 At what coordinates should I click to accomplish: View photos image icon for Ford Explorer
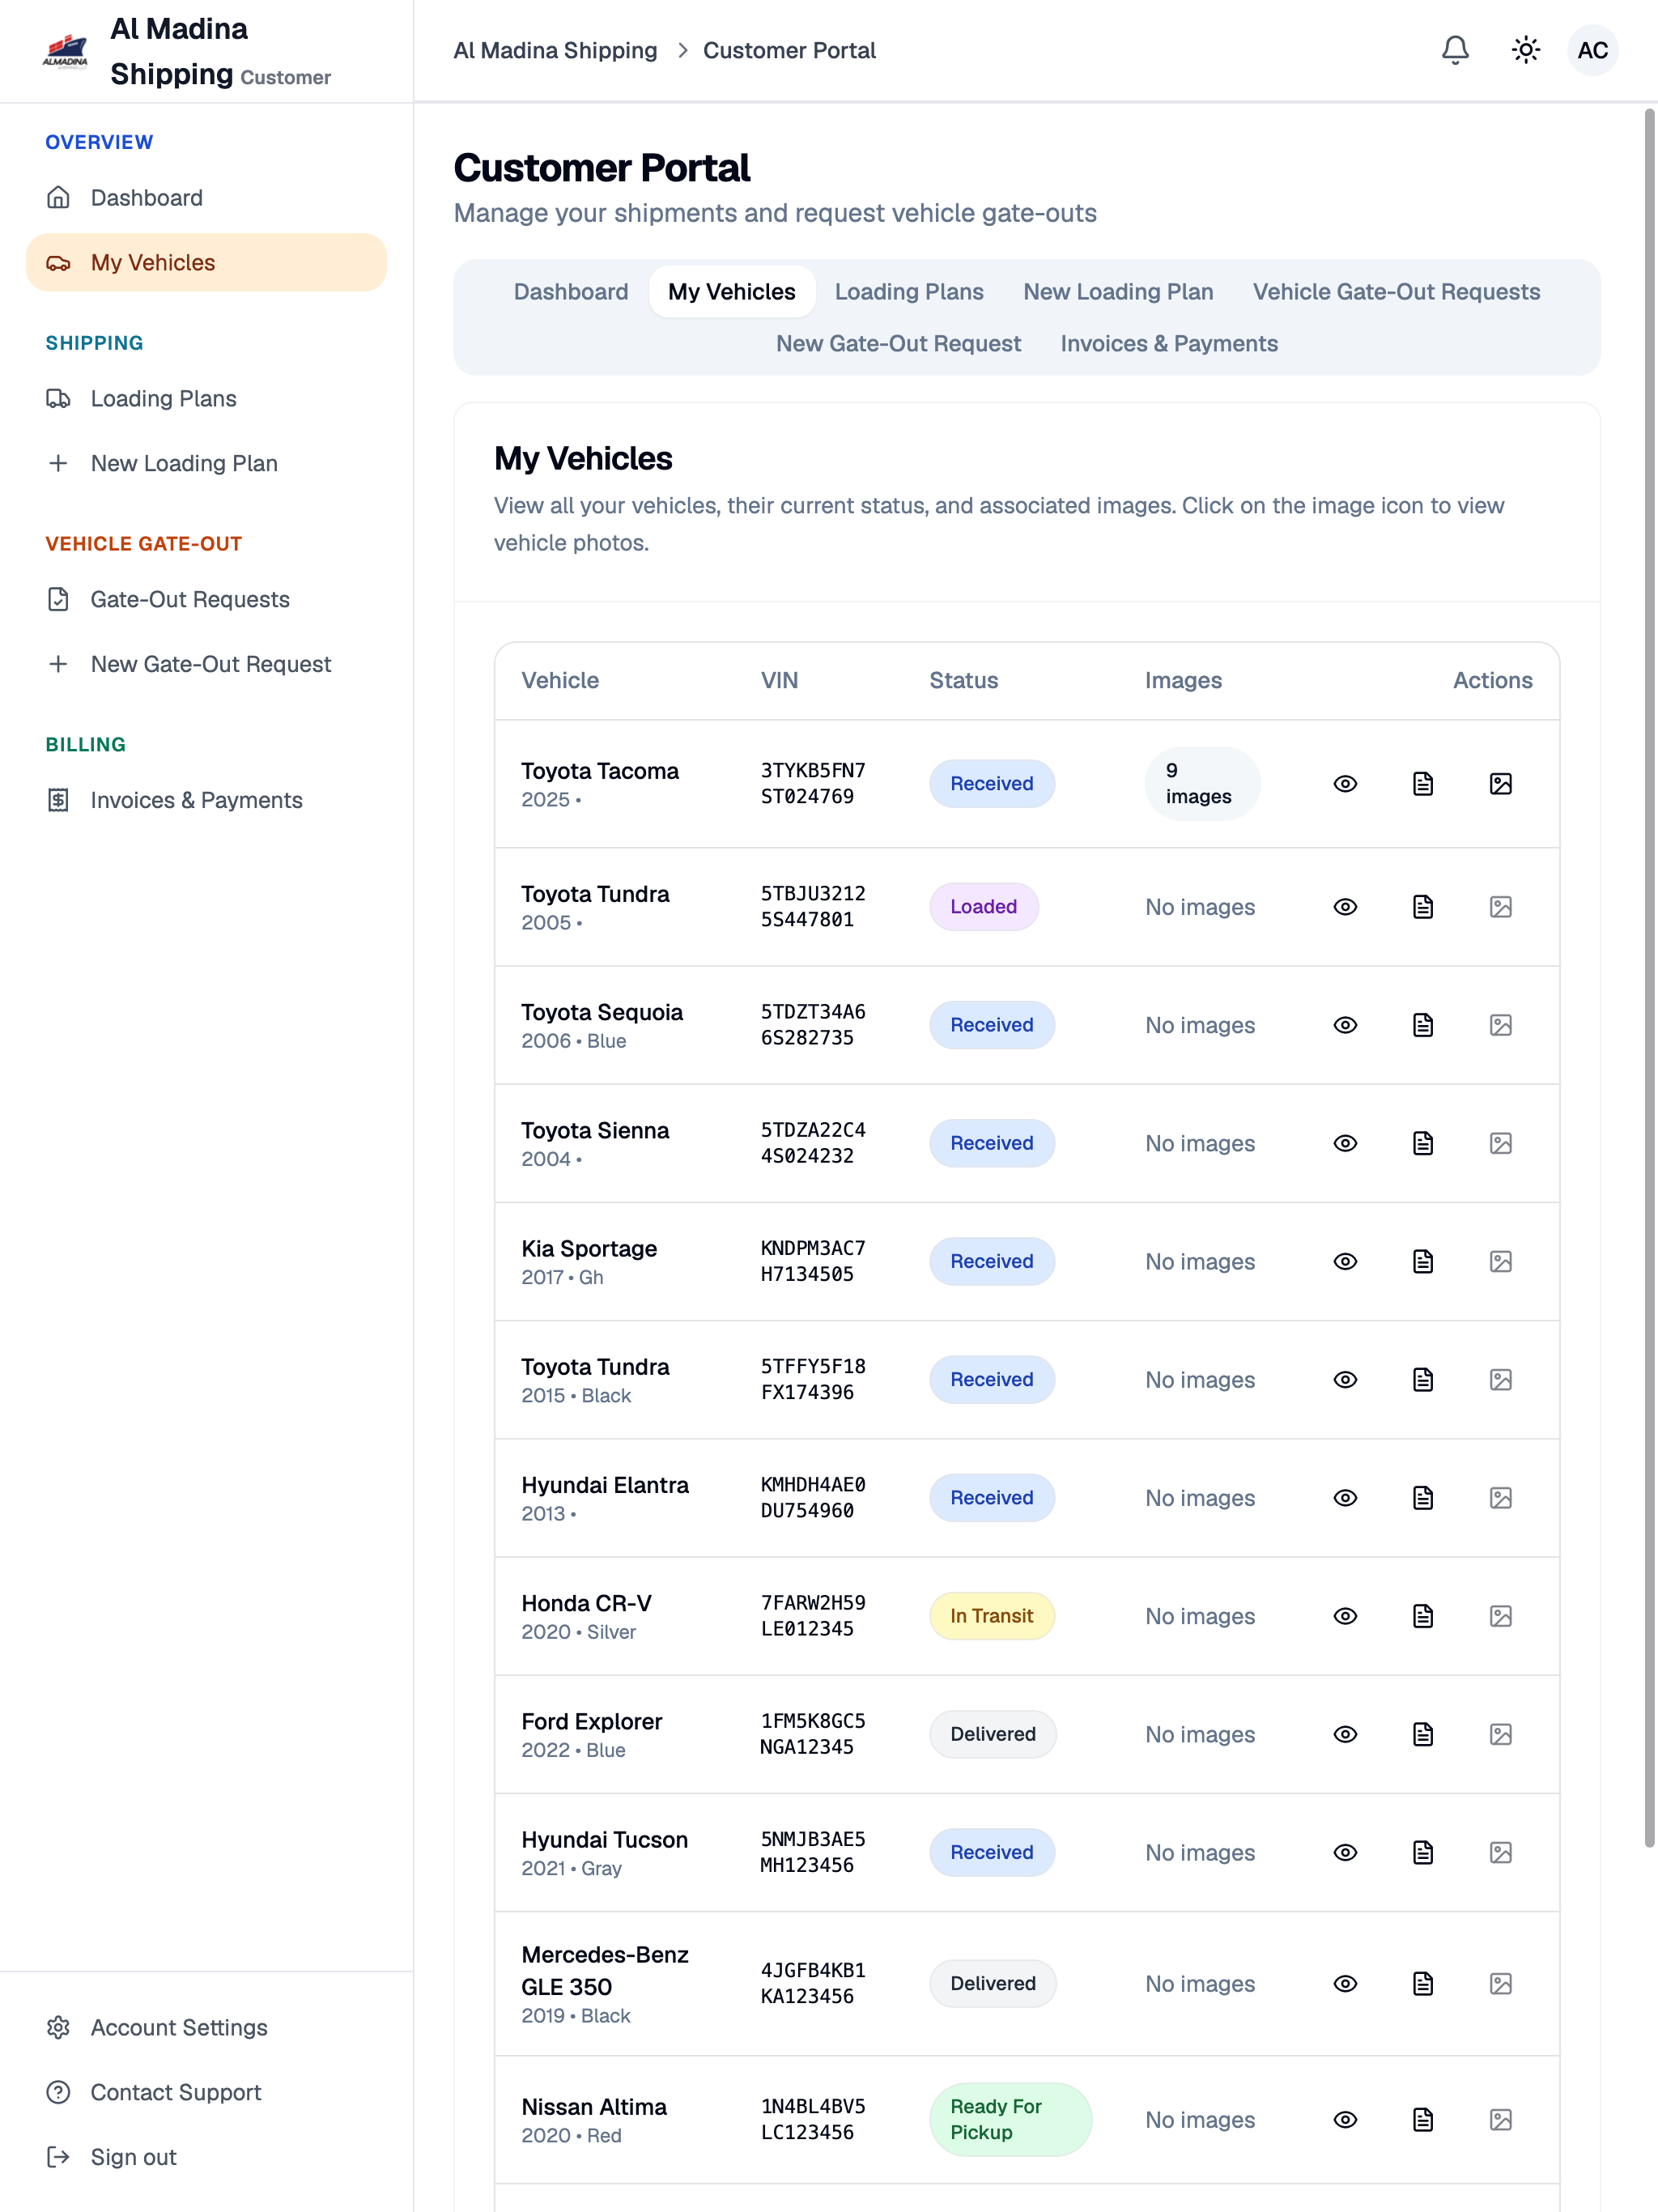[x=1500, y=1734]
